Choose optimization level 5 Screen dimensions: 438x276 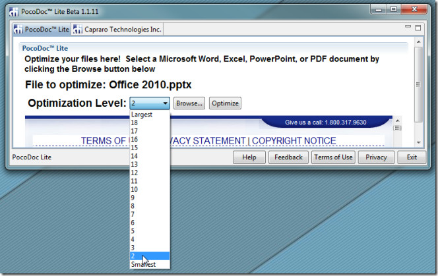(x=150, y=231)
